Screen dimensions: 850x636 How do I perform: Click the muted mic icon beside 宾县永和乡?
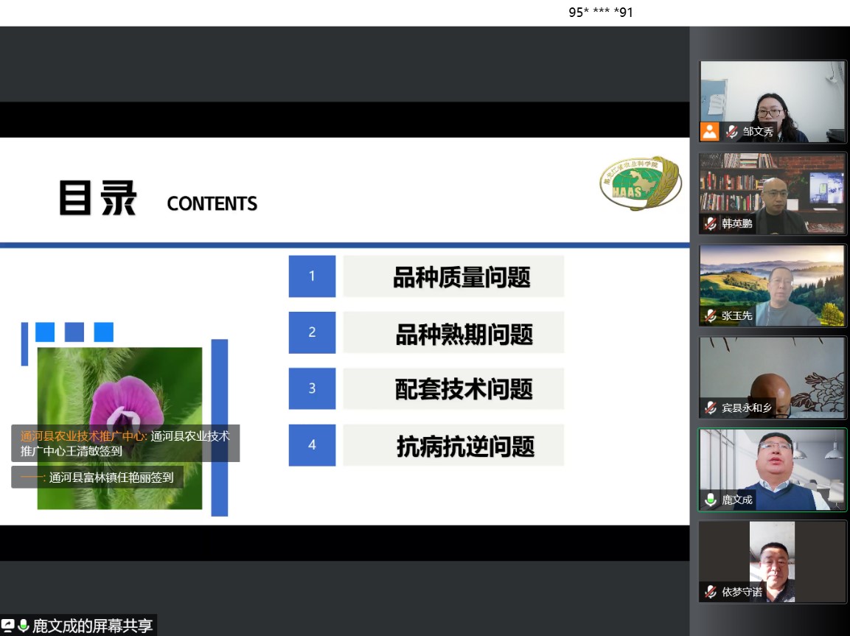711,408
